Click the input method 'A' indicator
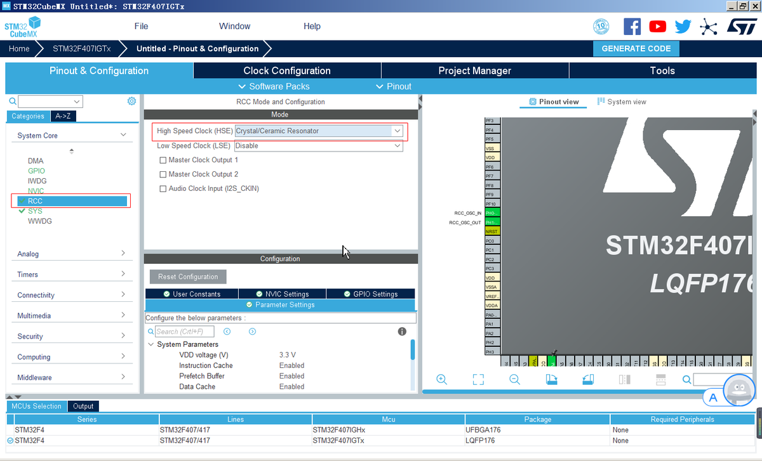This screenshot has height=461, width=762. point(713,398)
